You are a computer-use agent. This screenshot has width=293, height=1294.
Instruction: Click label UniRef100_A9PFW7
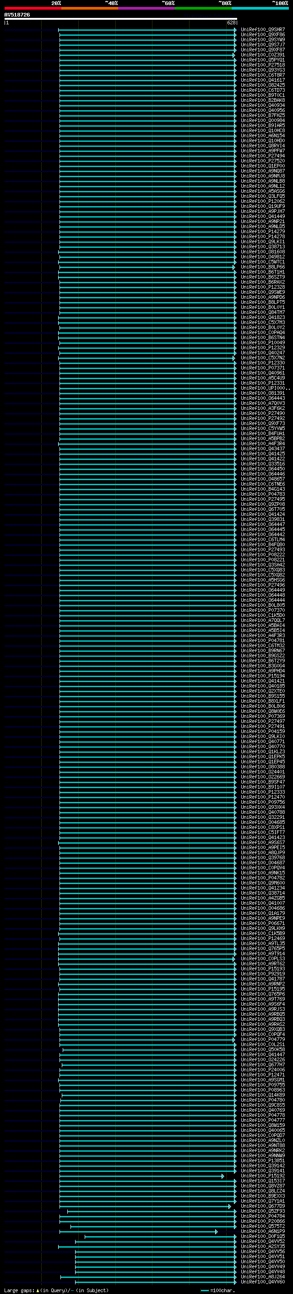tap(262, 151)
